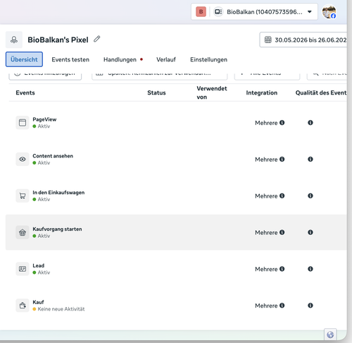This screenshot has height=343, width=352.
Task: Open the Verlauf tab
Action: pos(166,59)
